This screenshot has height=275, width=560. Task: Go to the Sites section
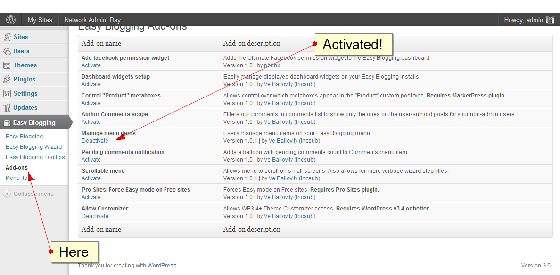[21, 37]
